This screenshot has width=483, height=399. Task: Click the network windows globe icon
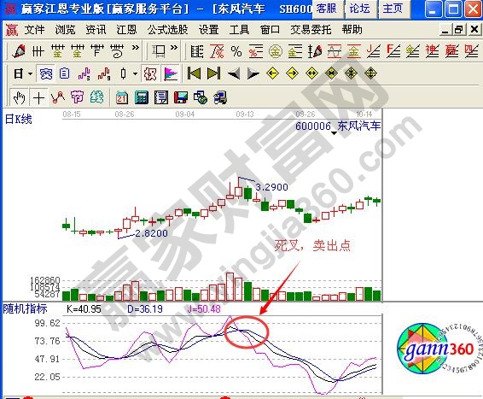pos(201,97)
